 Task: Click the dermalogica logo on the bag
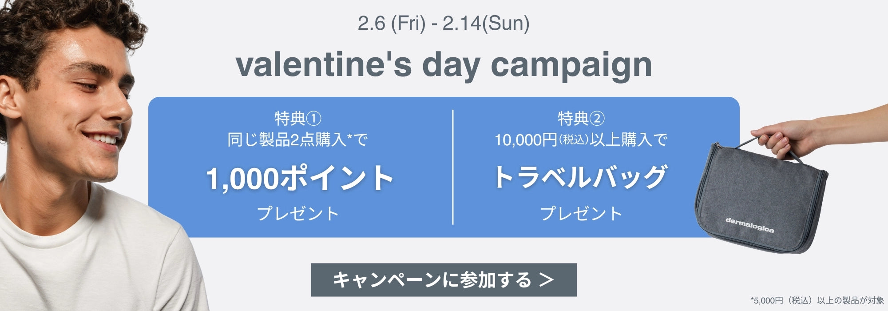click(x=749, y=225)
